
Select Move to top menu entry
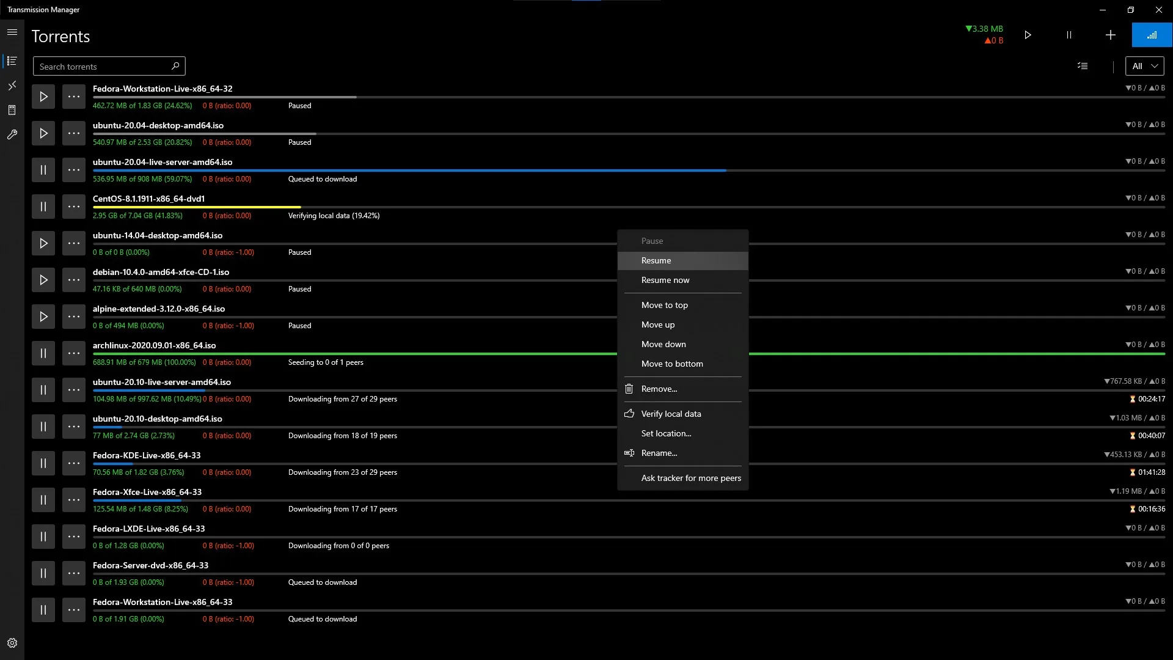[x=682, y=305]
